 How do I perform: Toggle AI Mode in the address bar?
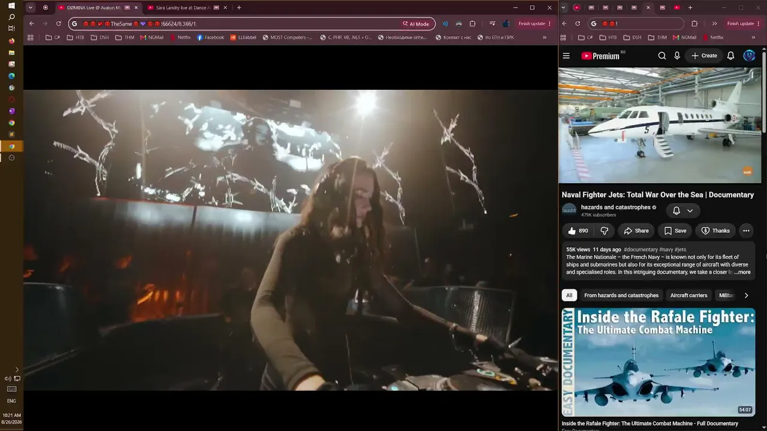point(416,24)
